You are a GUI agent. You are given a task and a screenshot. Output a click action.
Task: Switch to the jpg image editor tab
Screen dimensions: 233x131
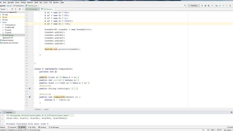(32, 9)
